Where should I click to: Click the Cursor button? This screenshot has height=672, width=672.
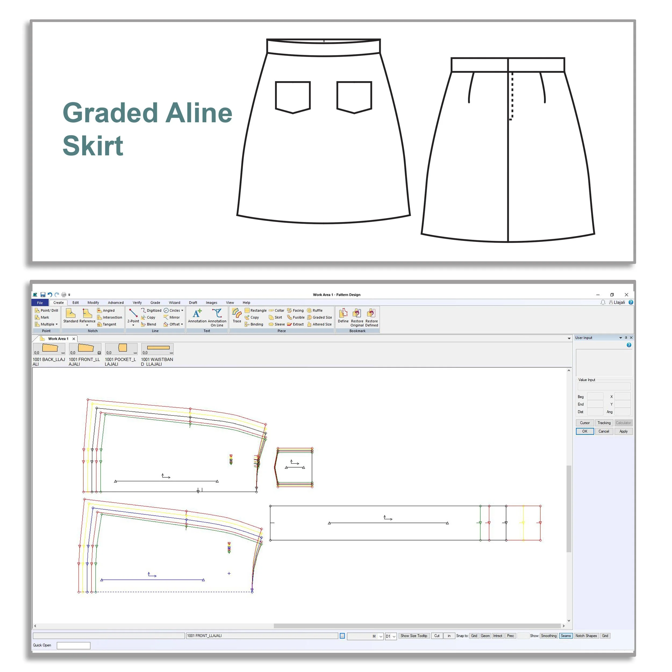pyautogui.click(x=585, y=423)
